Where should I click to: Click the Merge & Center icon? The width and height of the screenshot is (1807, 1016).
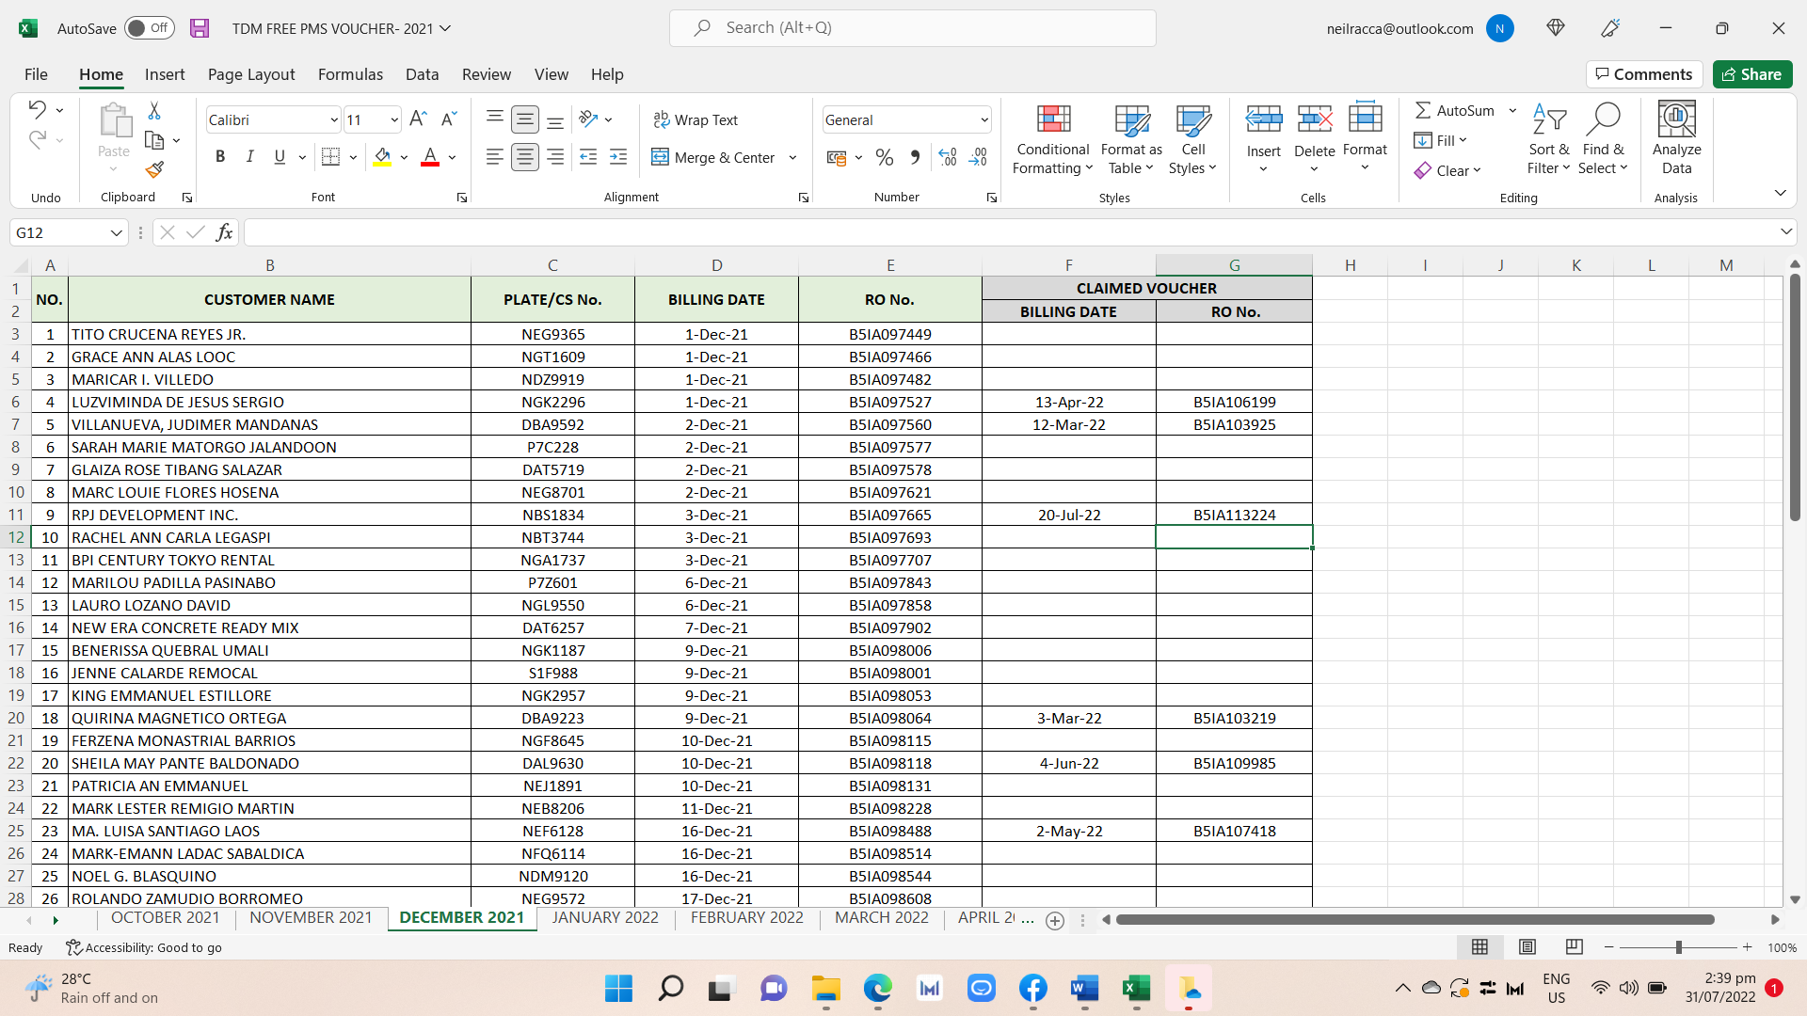(661, 157)
